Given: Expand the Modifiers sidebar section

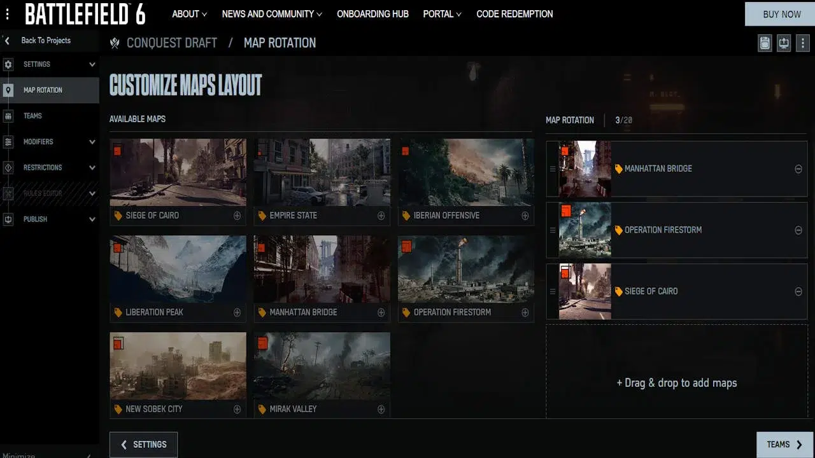Looking at the screenshot, I should 92,142.
